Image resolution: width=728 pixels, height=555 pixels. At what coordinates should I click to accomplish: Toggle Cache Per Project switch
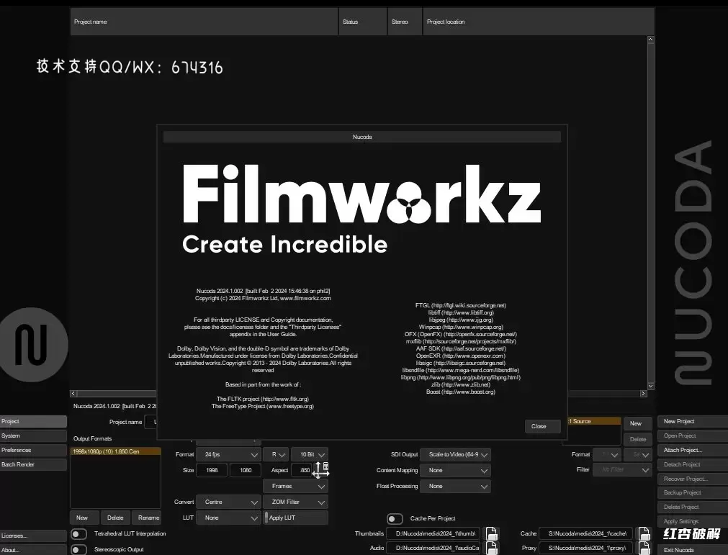[395, 518]
